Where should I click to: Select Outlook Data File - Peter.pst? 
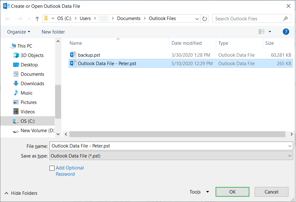(107, 64)
